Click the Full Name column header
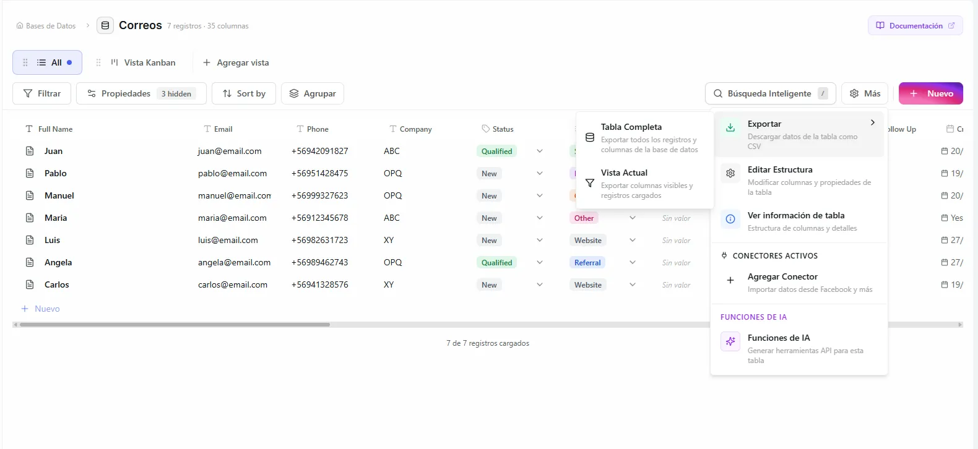The image size is (978, 449). point(49,129)
